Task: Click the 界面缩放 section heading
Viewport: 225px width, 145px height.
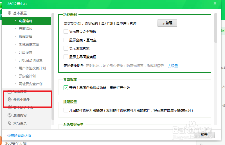Action: 70,79
